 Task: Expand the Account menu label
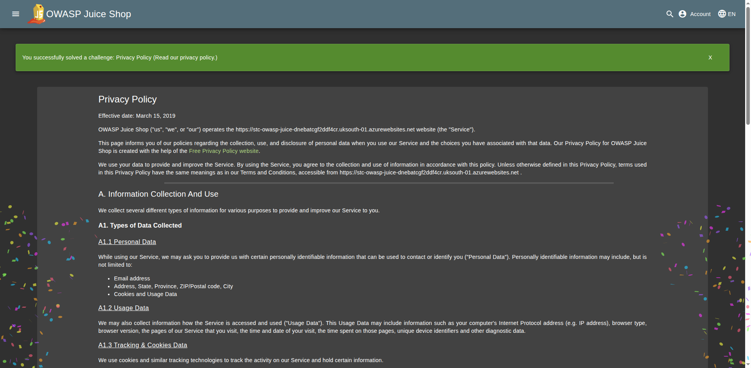[x=700, y=14]
